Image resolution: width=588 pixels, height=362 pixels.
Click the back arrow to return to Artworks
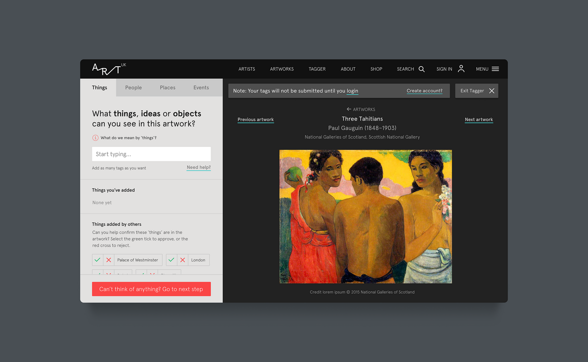pyautogui.click(x=349, y=109)
